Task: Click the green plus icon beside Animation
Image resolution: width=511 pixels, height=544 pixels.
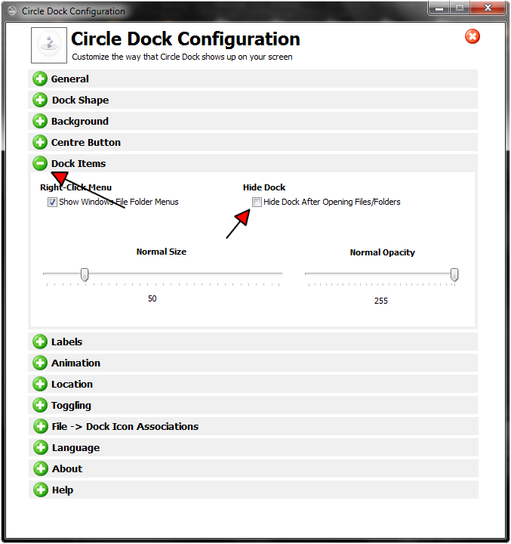Action: pyautogui.click(x=40, y=363)
